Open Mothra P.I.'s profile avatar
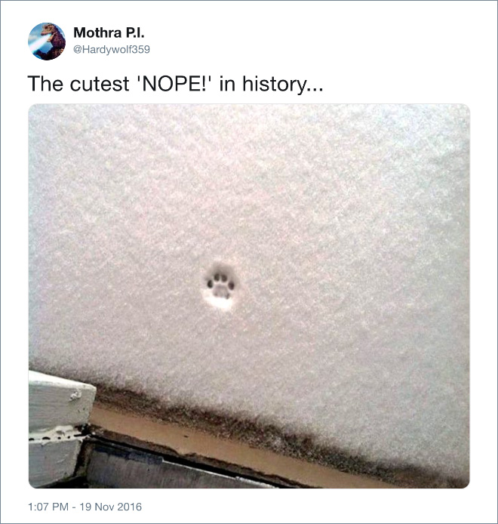This screenshot has height=524, width=498. click(47, 42)
